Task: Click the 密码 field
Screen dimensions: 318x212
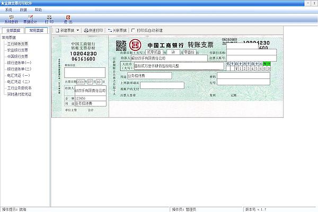Action: pos(243,76)
